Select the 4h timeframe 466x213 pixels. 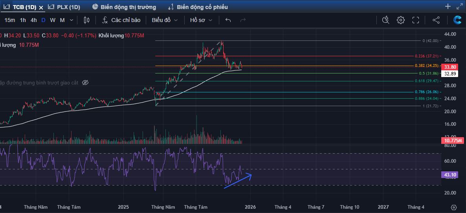(x=33, y=20)
